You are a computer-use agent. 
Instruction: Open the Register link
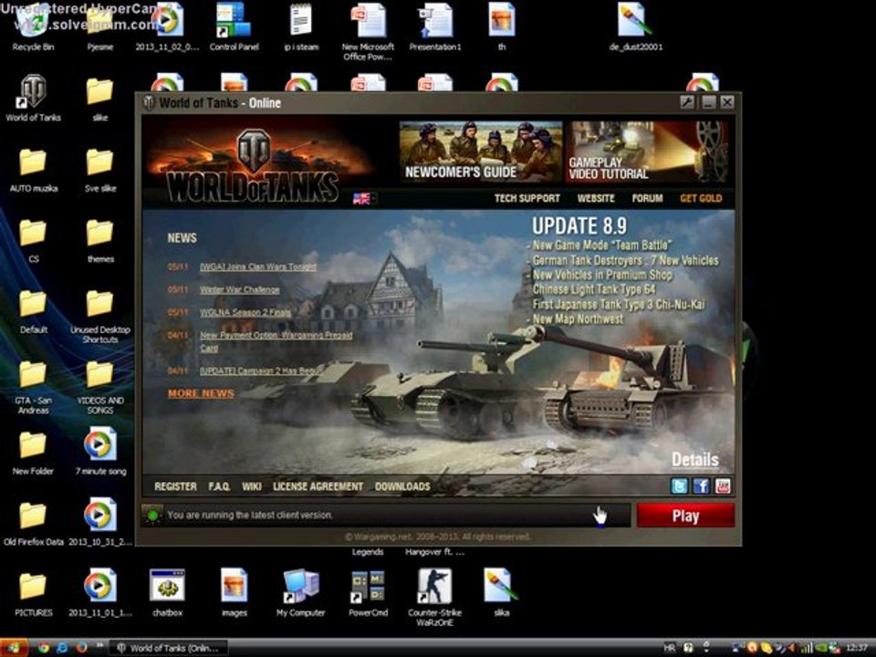click(x=175, y=486)
